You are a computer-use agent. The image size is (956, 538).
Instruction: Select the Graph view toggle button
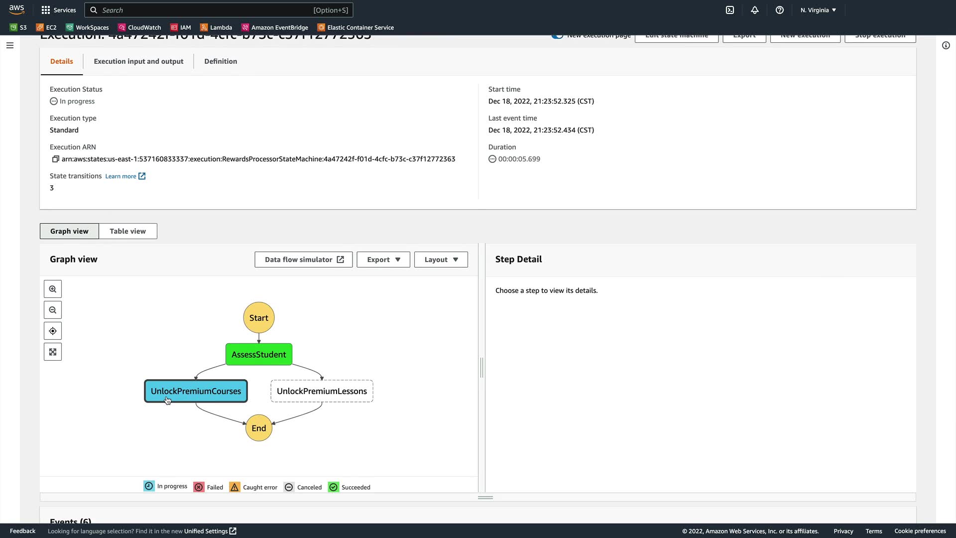tap(69, 231)
